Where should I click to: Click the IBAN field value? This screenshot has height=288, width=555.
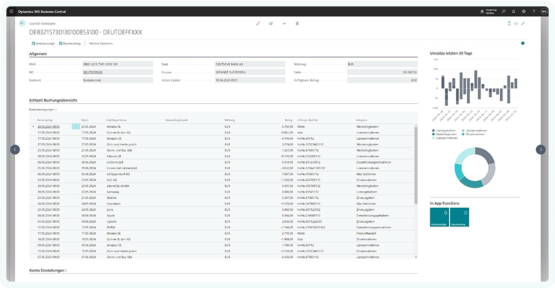(x=117, y=64)
